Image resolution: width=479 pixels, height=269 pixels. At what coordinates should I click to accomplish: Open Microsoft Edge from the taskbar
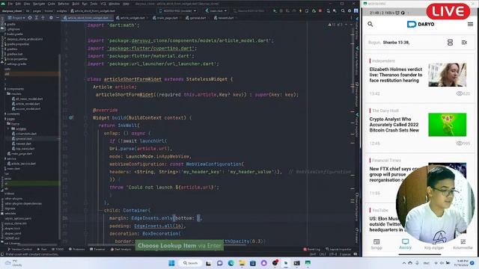(x=231, y=263)
